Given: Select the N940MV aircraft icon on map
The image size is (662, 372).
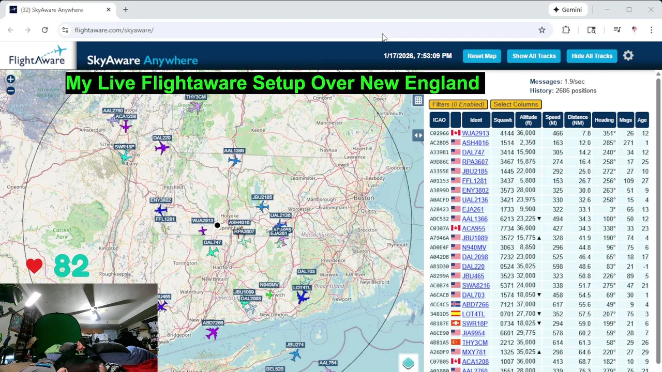Looking at the screenshot, I should click(269, 295).
